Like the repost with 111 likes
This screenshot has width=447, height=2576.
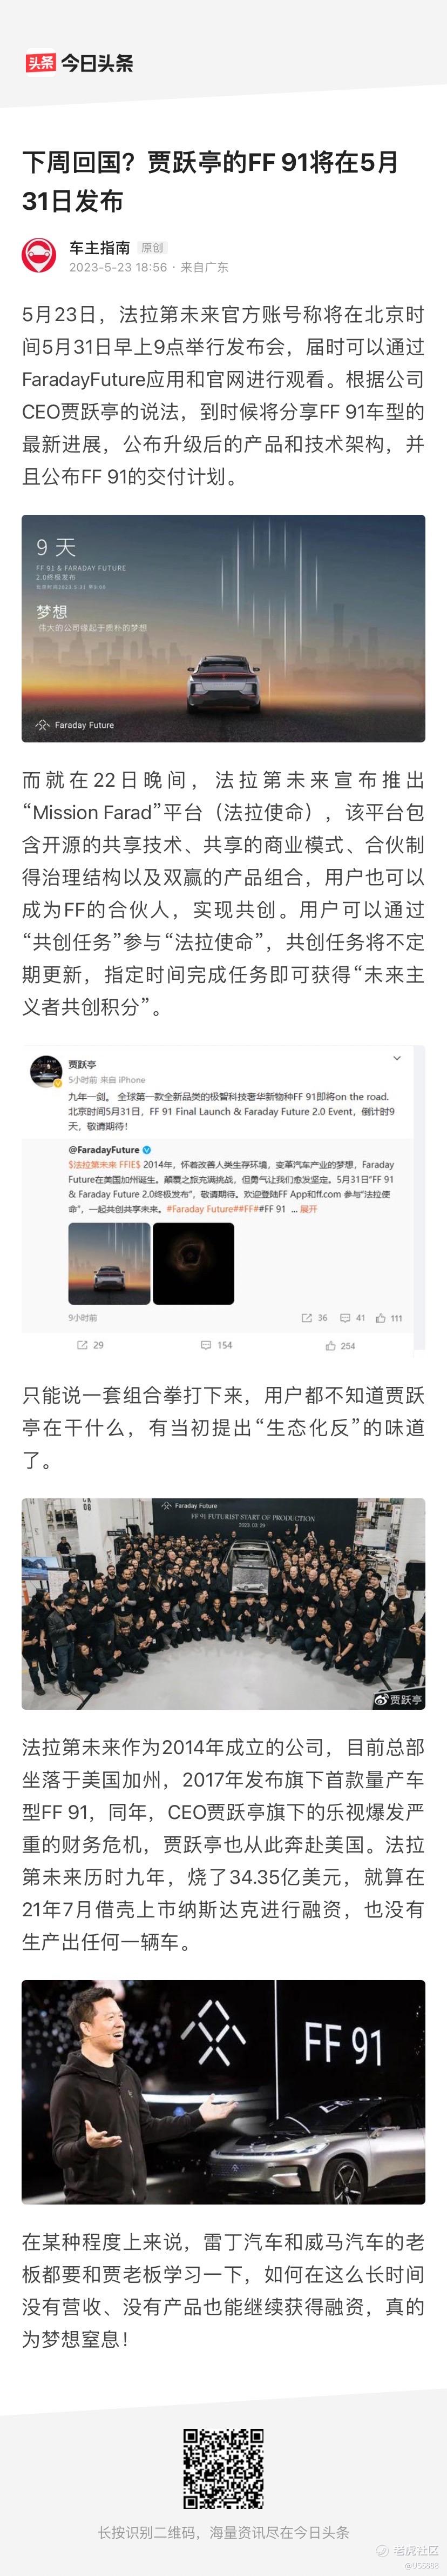click(389, 1318)
